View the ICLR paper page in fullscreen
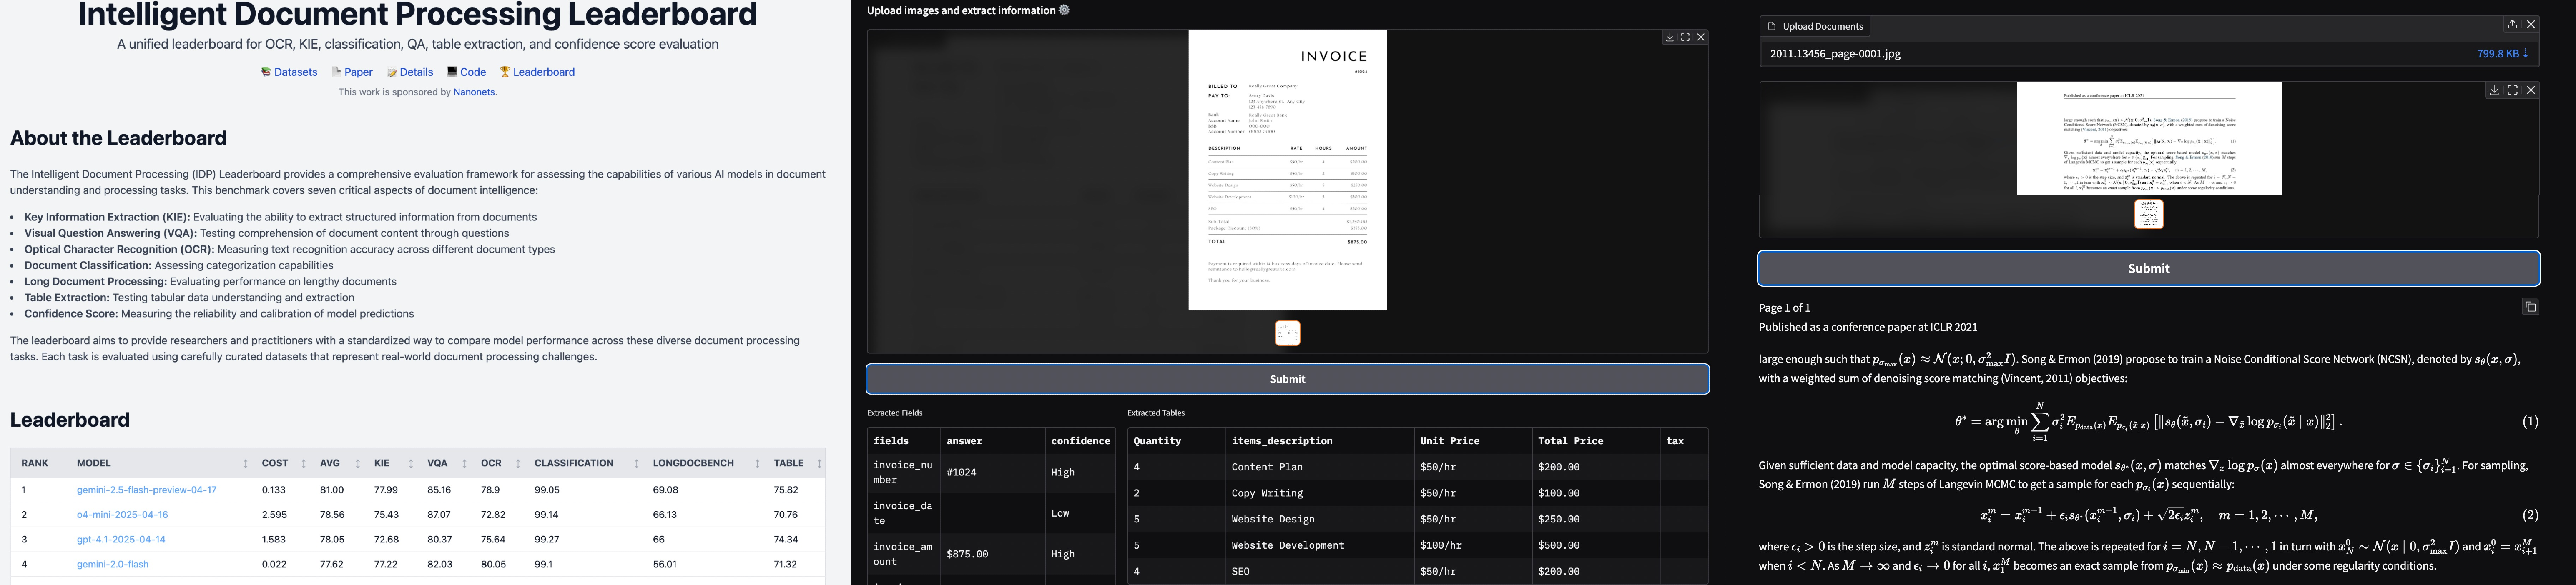The image size is (2576, 585). (2512, 89)
